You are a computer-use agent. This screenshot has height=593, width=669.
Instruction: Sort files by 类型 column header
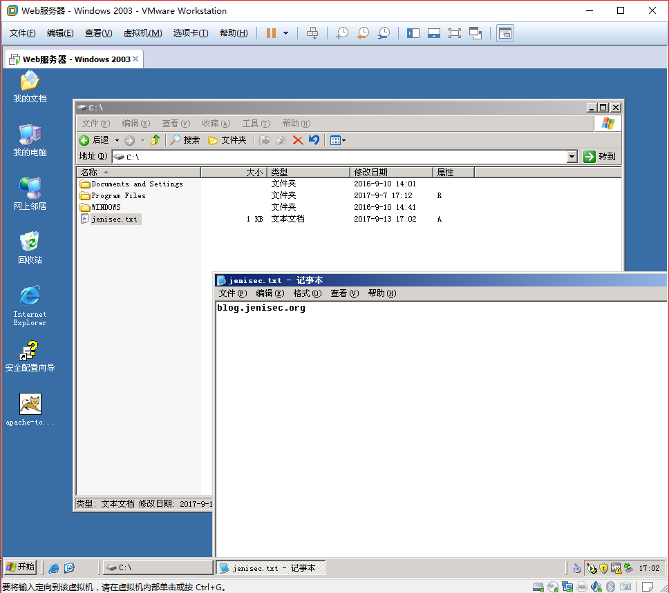click(308, 172)
